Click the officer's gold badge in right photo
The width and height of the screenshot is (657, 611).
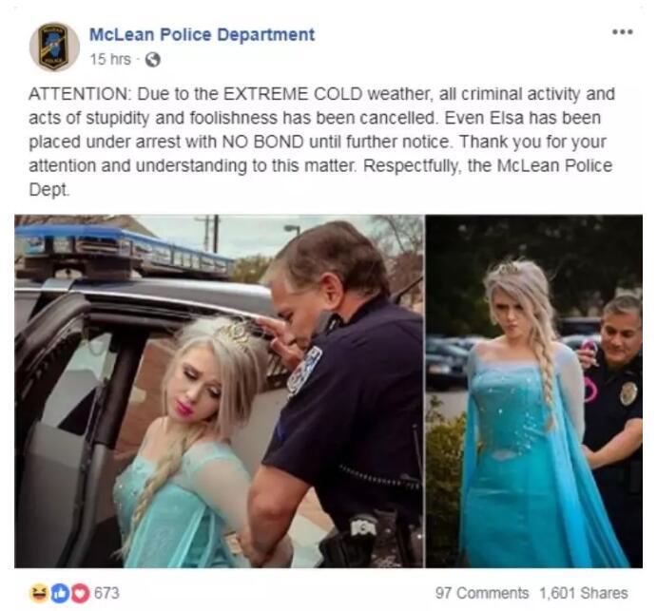click(628, 392)
